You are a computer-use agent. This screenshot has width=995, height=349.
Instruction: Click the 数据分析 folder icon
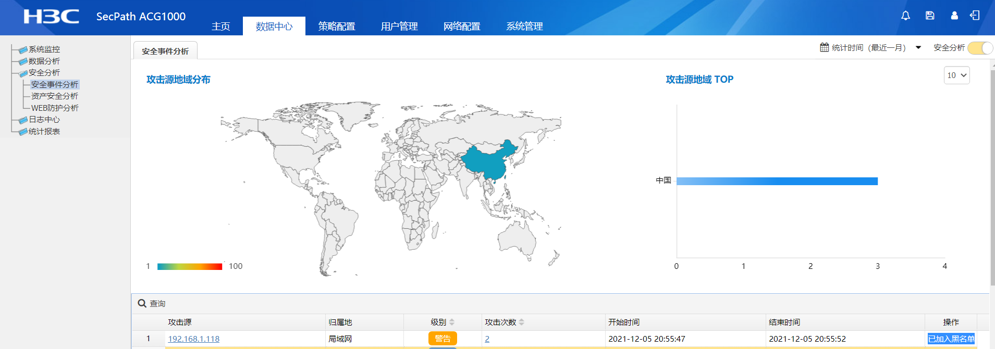23,61
